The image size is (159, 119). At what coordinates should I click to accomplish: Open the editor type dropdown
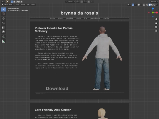[x=3, y=2]
